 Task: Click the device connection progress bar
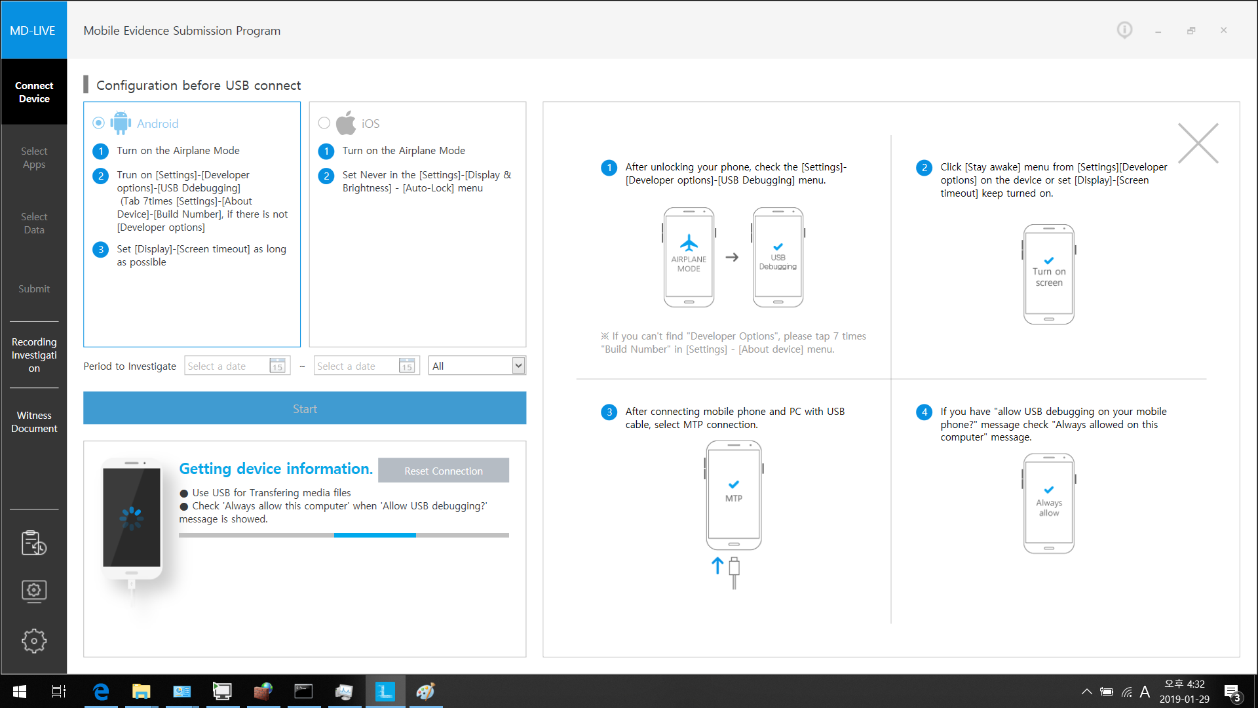click(344, 536)
